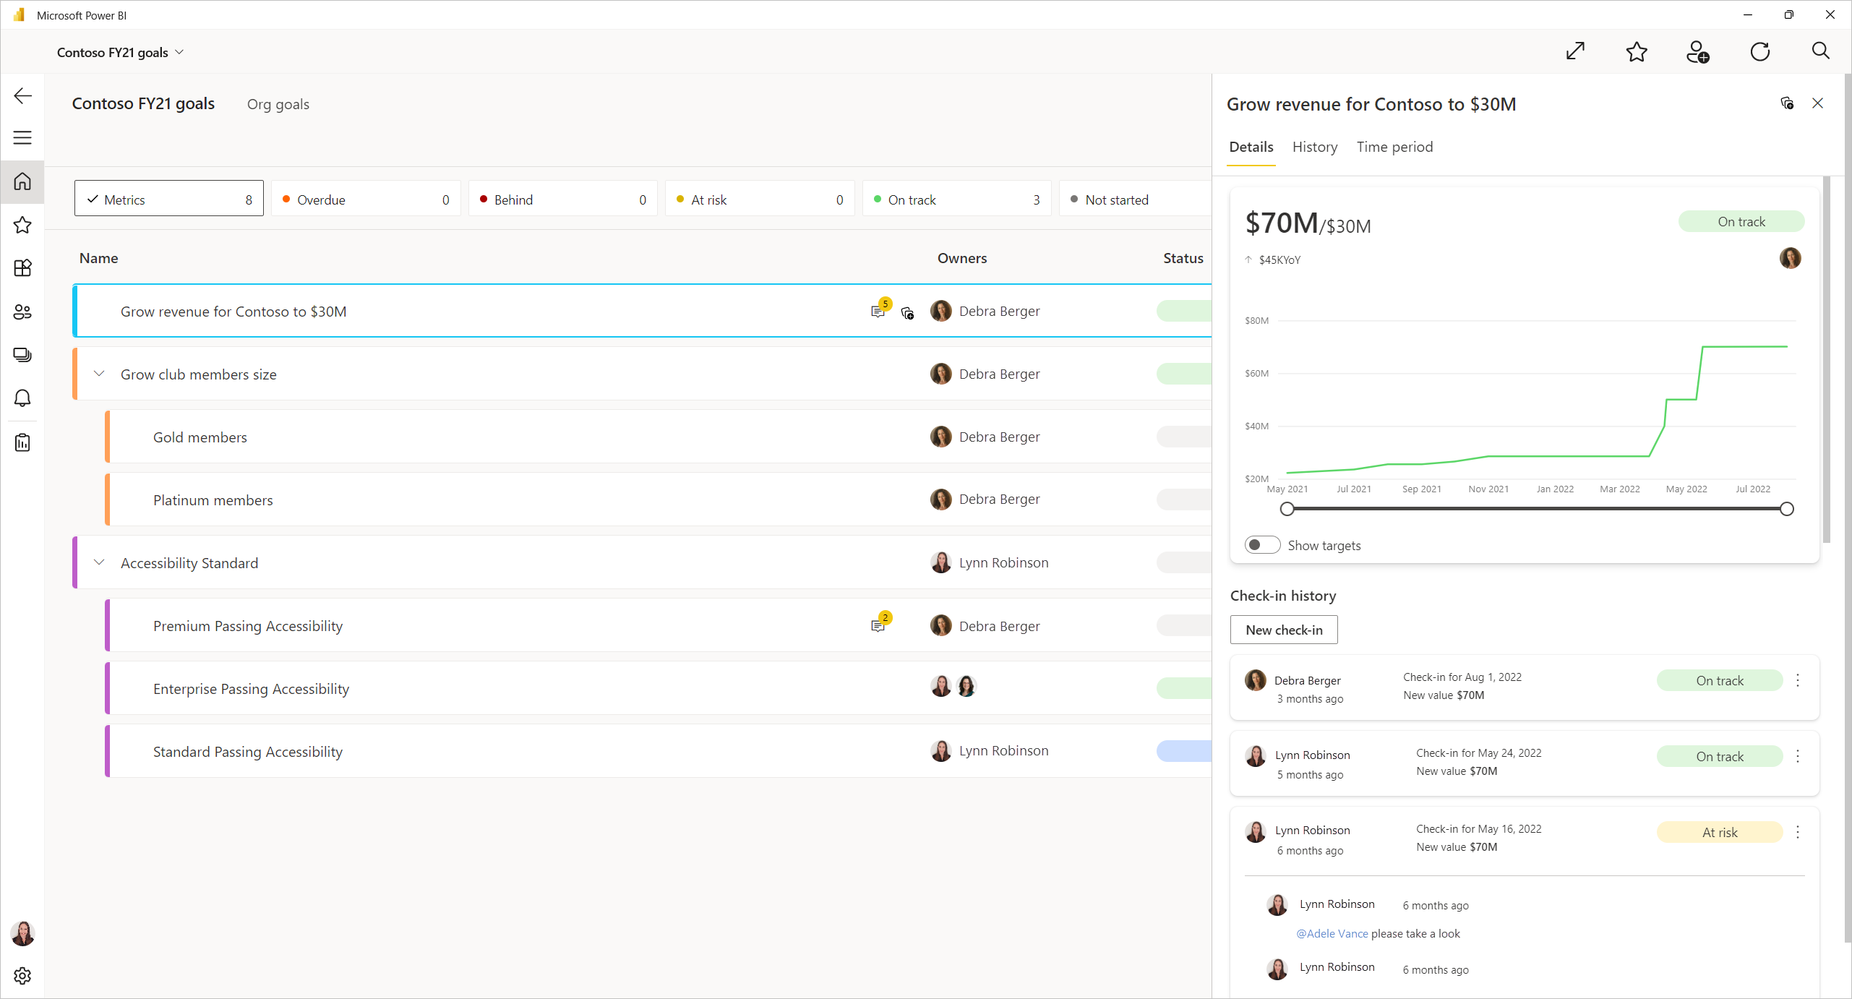Click the Metrics check icon filter

pyautogui.click(x=95, y=200)
